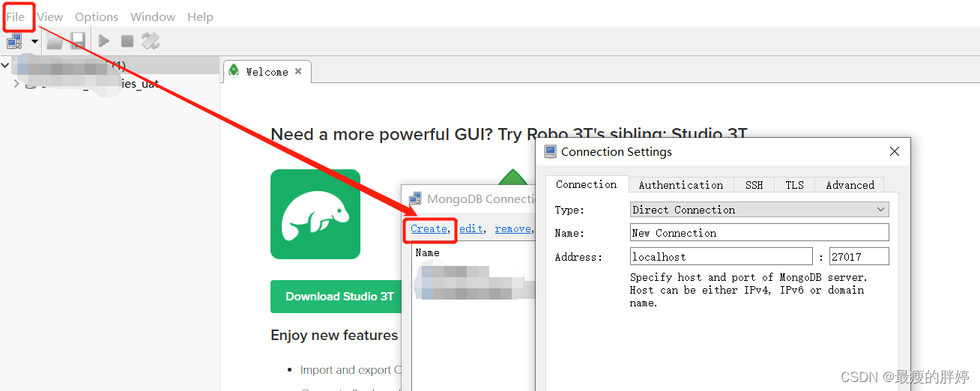
Task: Select the Connection tab
Action: (587, 184)
